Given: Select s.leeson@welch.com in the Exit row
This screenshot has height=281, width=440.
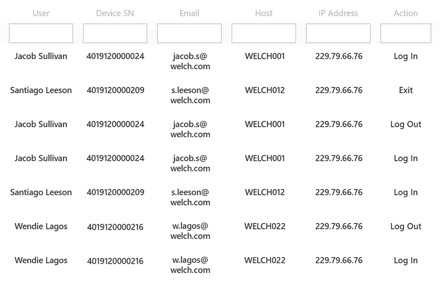Looking at the screenshot, I should pyautogui.click(x=190, y=95).
